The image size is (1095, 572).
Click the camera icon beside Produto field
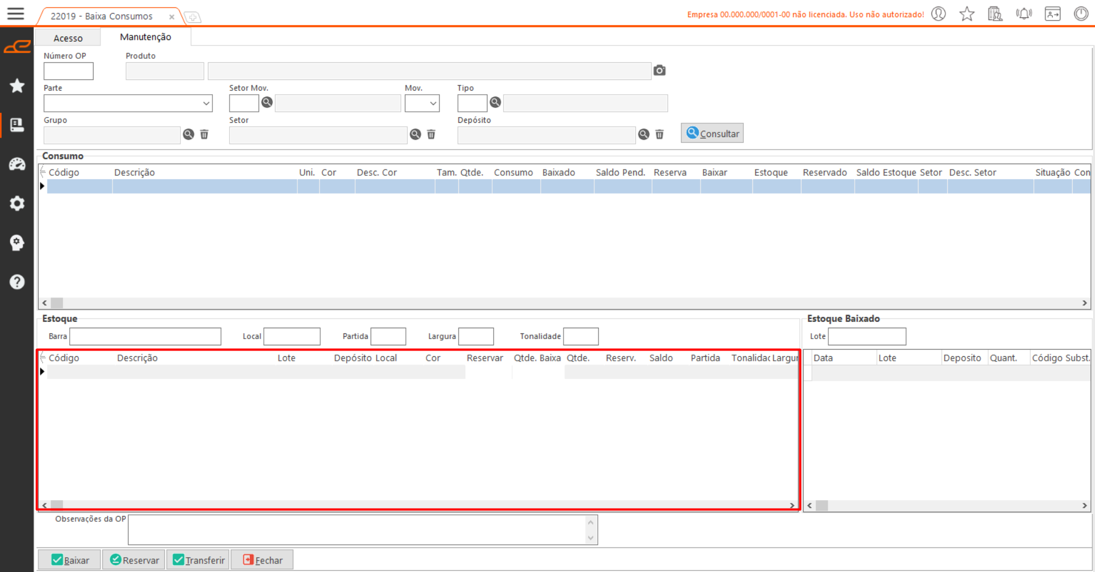pos(659,70)
